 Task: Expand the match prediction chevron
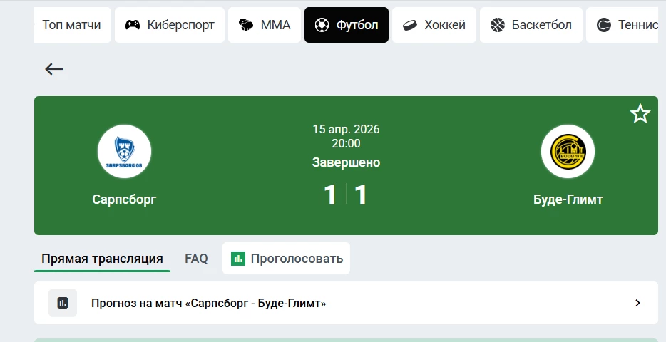coord(637,303)
